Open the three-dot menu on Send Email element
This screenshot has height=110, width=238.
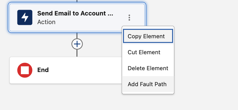[129, 18]
